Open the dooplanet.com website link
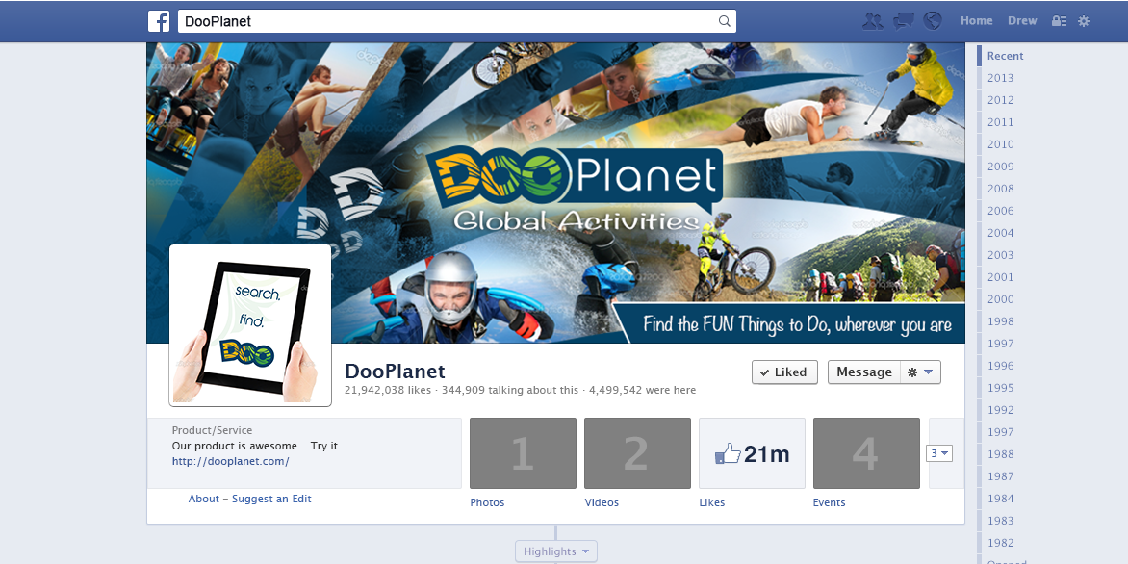The width and height of the screenshot is (1128, 564). pos(230,462)
